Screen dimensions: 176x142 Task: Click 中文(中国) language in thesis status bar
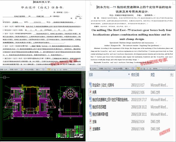point(118,69)
